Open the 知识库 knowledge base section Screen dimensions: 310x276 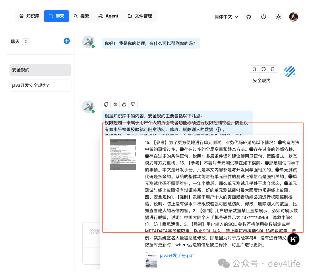point(29,16)
